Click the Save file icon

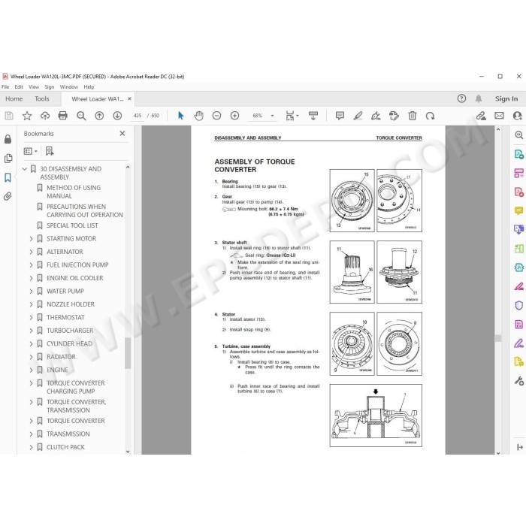(x=9, y=116)
